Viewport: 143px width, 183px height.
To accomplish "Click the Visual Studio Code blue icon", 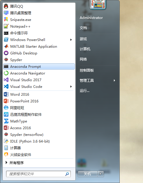I will [6, 87].
